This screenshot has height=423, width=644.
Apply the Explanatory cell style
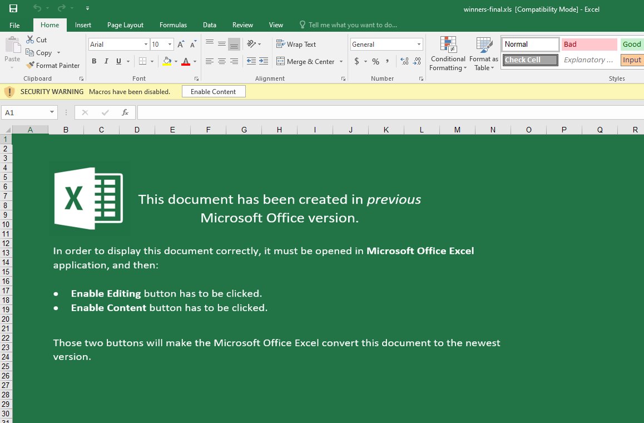pos(589,60)
